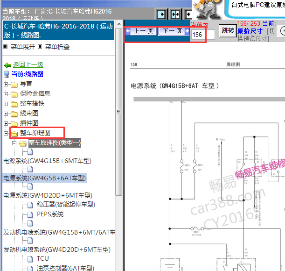Viewport: 285px width, 271px height.
Task: Click the 电源系统 (GW4G15B+6AT 车型) diagram heading
Action: (174, 86)
